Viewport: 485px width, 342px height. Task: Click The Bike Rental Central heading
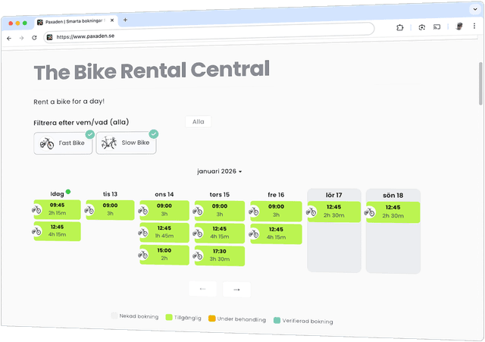pyautogui.click(x=152, y=71)
